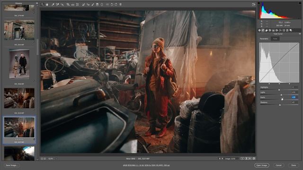Click the right region split marker under curve
The image size is (303, 170).
pos(289,84)
